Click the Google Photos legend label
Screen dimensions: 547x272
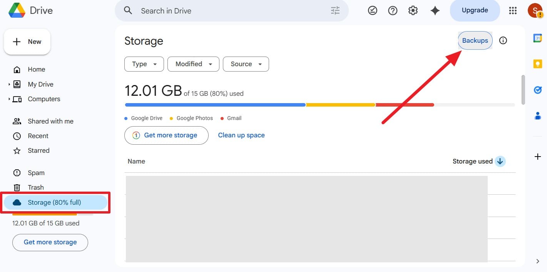pyautogui.click(x=194, y=118)
